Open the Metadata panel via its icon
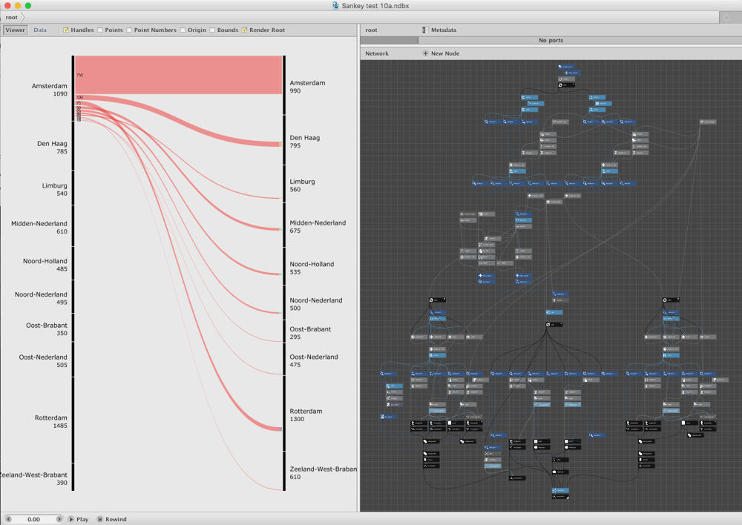 click(x=425, y=30)
